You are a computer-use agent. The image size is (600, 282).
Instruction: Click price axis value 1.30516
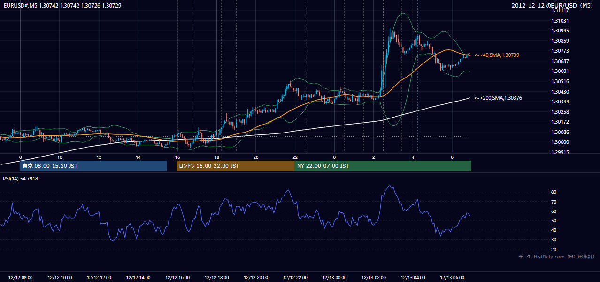click(560, 81)
